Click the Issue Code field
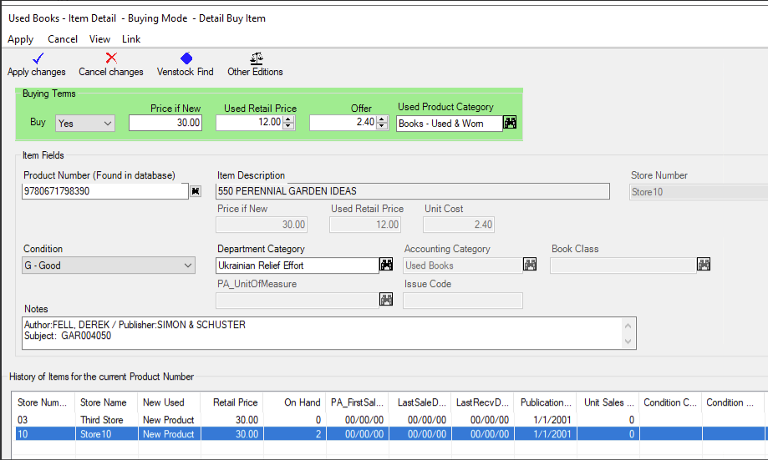Image resolution: width=768 pixels, height=460 pixels. 463,301
